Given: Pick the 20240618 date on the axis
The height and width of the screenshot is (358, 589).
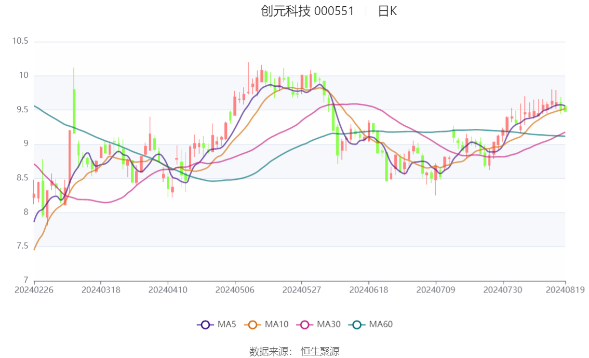Looking at the screenshot, I should pos(368,290).
